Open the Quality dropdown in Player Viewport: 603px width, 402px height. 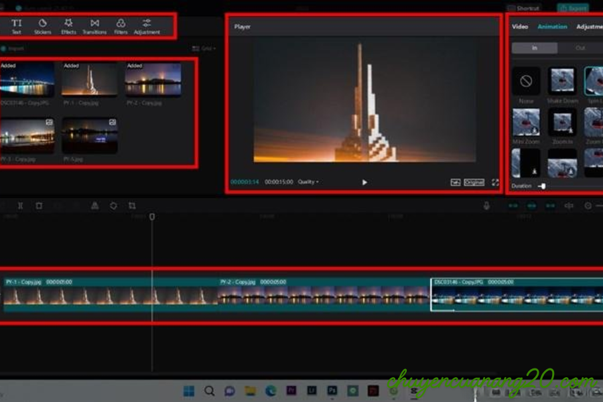[x=308, y=182]
